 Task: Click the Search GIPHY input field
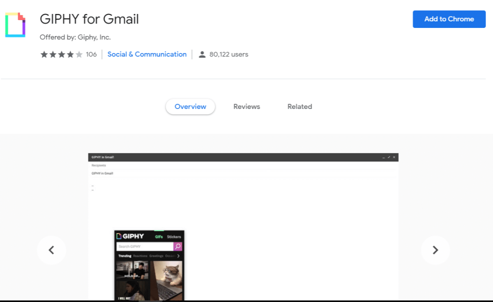143,246
